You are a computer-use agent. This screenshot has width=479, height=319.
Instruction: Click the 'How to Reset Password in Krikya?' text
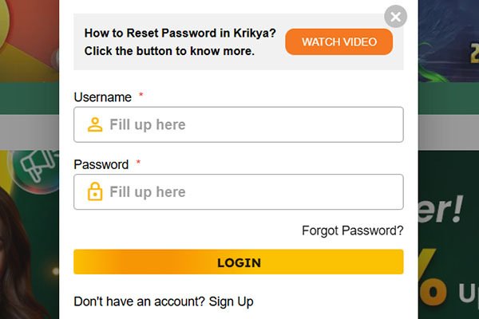coord(180,34)
